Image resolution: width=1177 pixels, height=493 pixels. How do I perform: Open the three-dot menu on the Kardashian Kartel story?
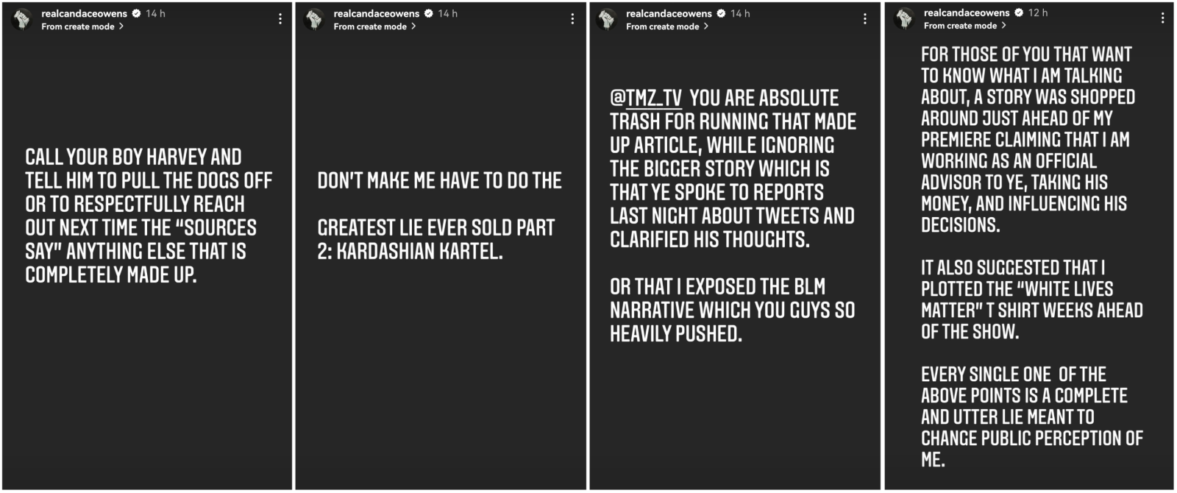572,19
